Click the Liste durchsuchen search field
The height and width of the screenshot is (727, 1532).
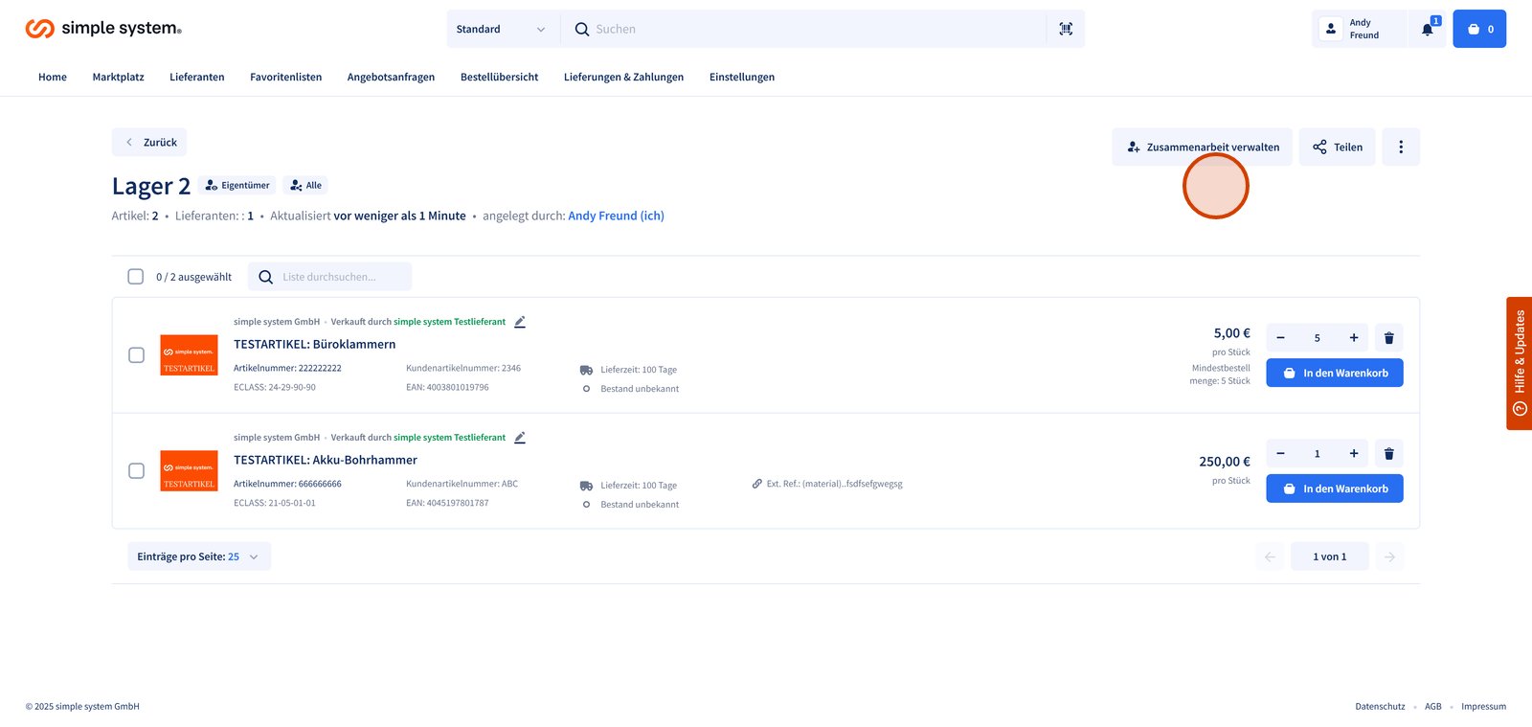point(340,277)
